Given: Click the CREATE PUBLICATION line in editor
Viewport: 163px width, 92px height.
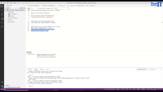Looking at the screenshot, I should click(45, 10).
